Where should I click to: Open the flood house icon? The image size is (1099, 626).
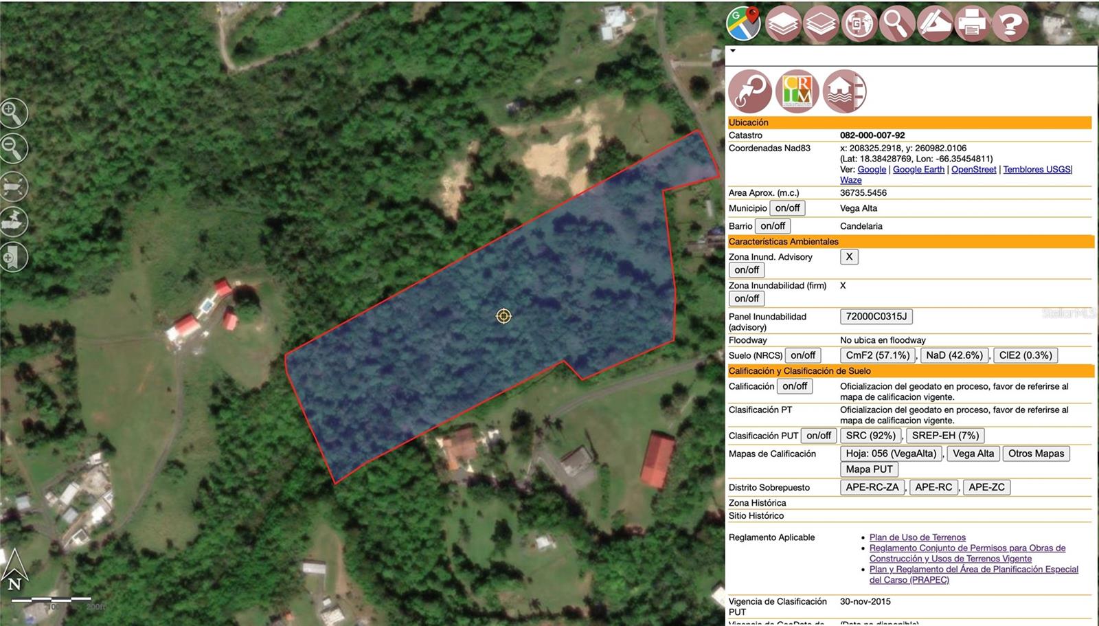[x=844, y=91]
